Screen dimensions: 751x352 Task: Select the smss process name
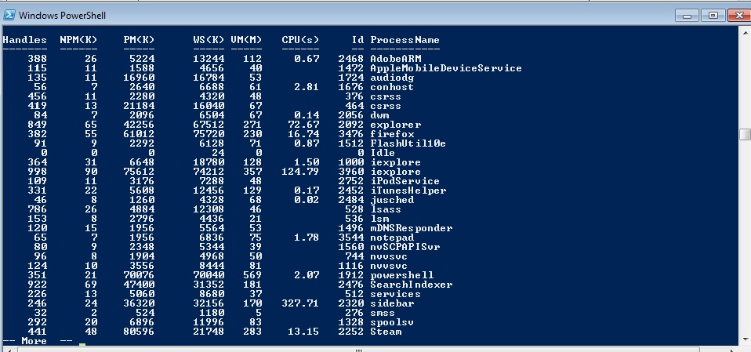click(x=383, y=314)
